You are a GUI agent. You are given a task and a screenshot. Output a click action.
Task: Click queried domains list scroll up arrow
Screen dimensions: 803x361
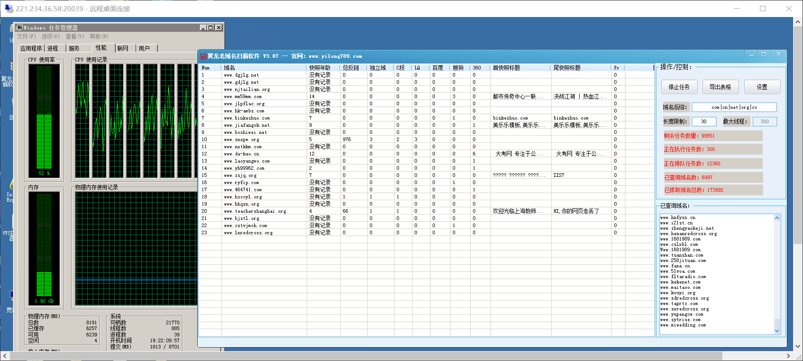coord(777,218)
